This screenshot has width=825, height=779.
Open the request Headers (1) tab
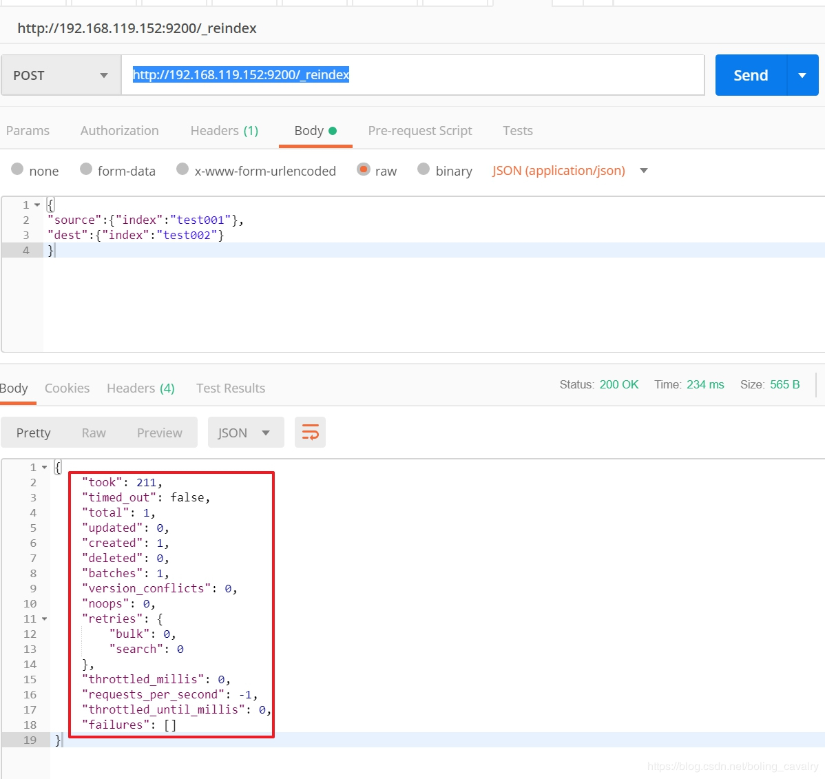[224, 131]
